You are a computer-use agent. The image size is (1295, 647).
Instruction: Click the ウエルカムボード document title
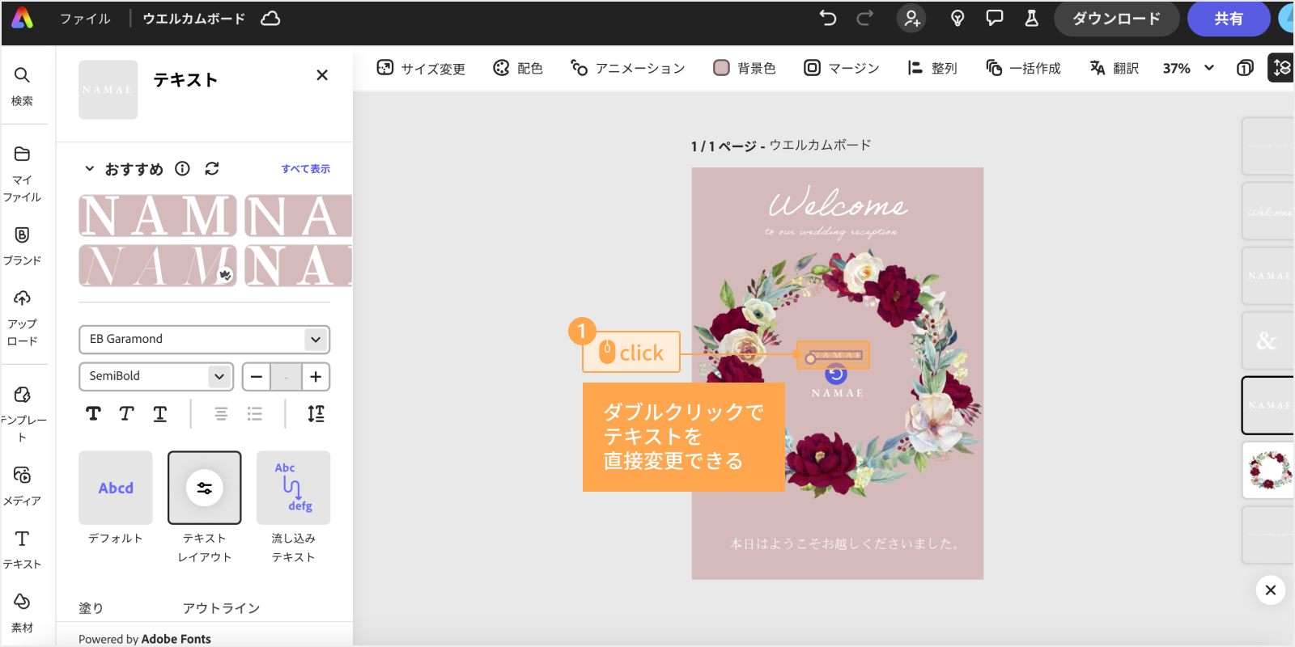tap(194, 19)
